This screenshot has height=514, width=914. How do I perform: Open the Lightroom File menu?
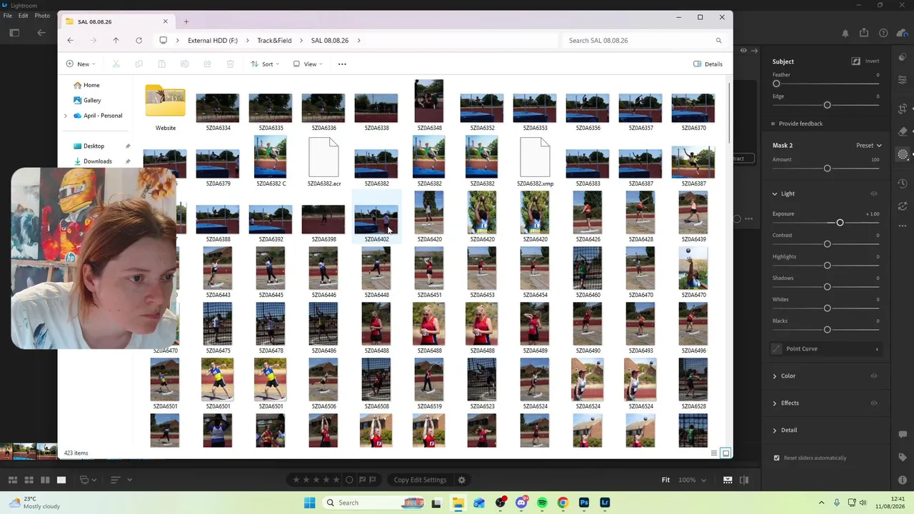pos(7,16)
